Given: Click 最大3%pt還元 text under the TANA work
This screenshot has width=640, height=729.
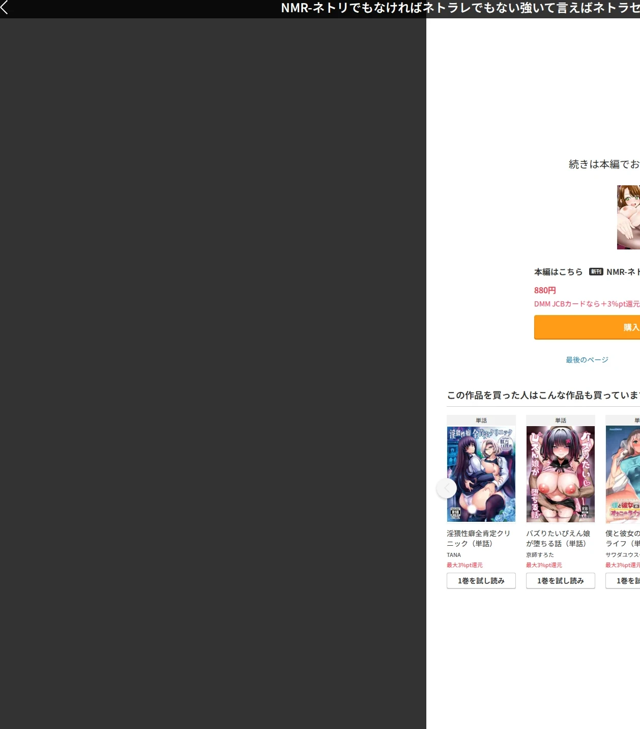Looking at the screenshot, I should point(464,565).
